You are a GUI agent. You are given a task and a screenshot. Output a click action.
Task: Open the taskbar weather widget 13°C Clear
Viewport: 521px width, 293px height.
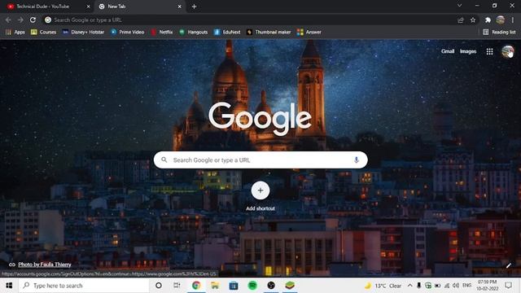click(x=383, y=286)
